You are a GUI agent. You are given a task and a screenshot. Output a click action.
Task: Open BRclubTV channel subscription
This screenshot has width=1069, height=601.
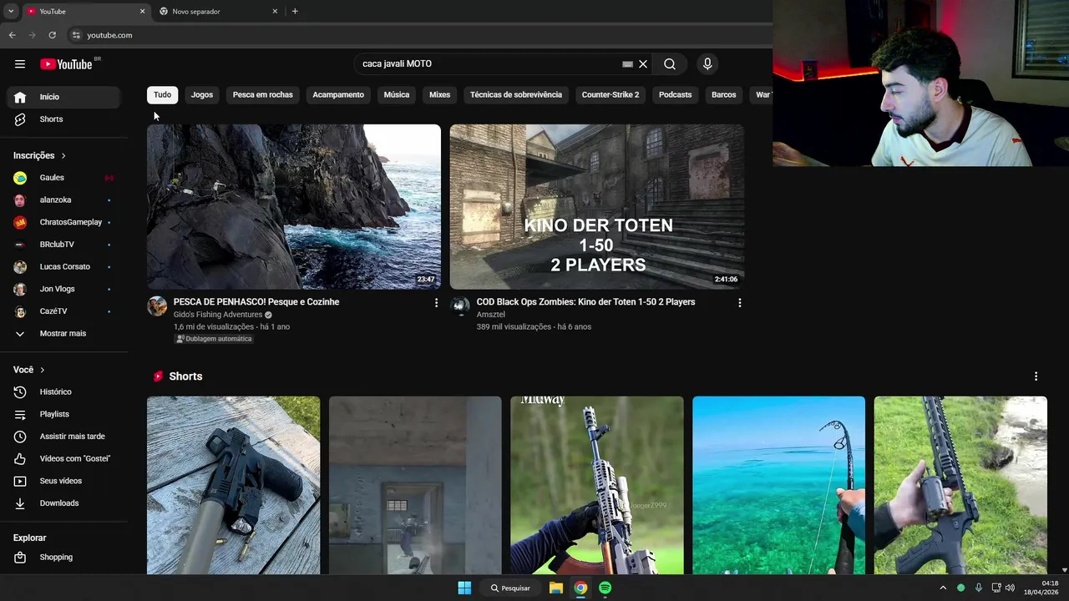point(63,245)
